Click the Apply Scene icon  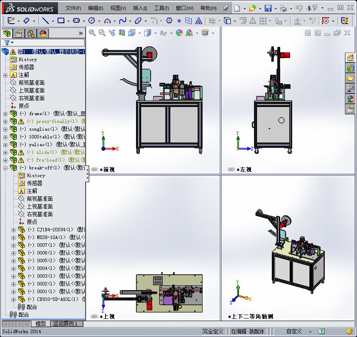(189, 33)
